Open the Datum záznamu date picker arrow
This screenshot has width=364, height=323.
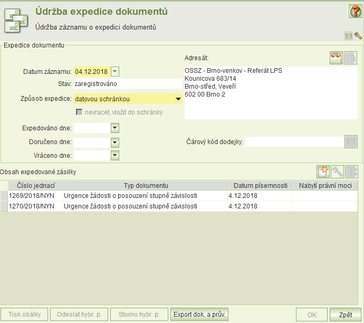pos(116,71)
